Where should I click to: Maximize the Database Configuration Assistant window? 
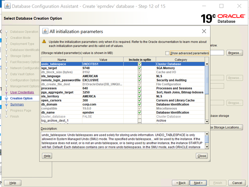[221, 6]
